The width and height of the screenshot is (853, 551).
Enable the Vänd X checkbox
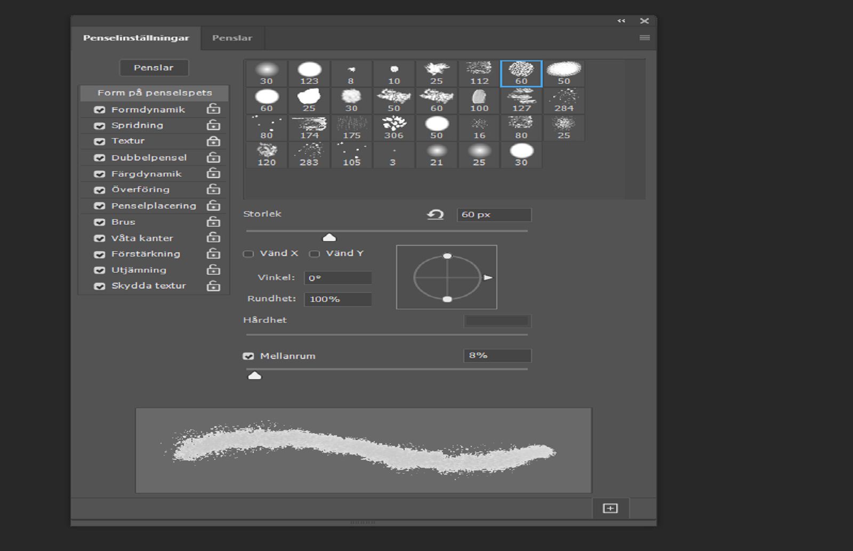click(x=248, y=254)
